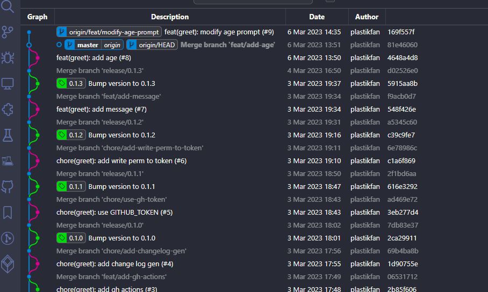The image size is (488, 292).
Task: Click commit hash 4648a4d8
Action: (403, 58)
